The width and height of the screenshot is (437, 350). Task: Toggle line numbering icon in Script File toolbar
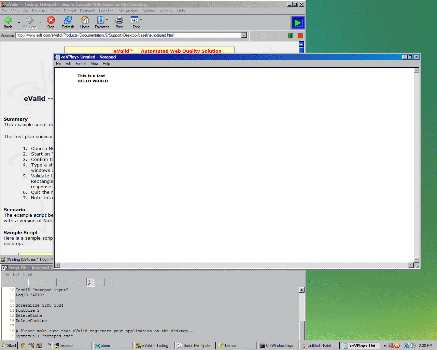coord(90,282)
